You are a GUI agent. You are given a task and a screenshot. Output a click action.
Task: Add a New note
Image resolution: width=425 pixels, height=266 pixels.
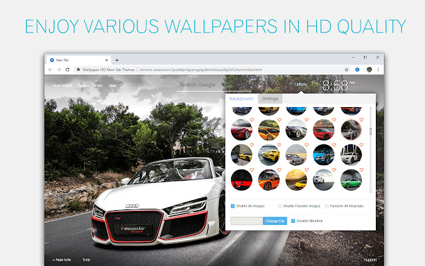pos(62,260)
